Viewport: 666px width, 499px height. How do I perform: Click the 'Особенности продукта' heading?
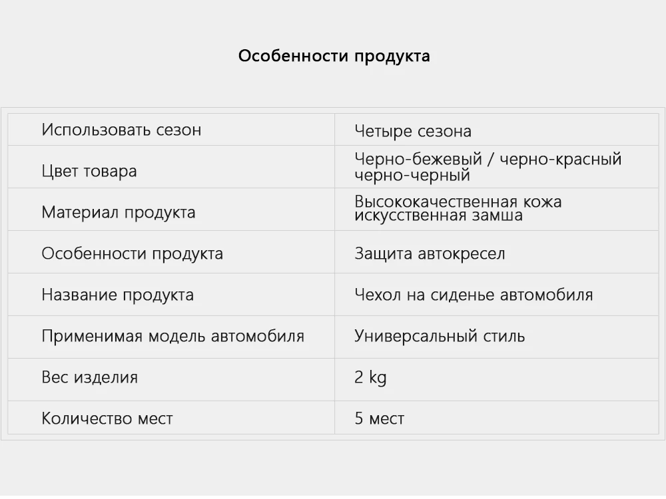(334, 56)
